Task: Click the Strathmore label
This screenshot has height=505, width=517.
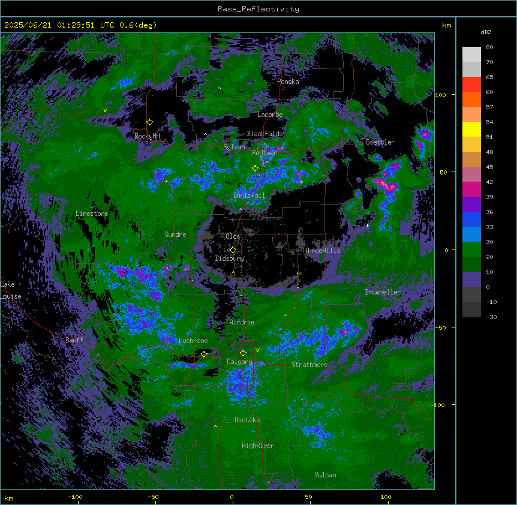Action: 309,365
